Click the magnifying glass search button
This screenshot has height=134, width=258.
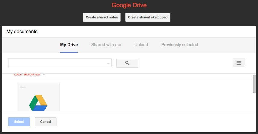point(127,63)
